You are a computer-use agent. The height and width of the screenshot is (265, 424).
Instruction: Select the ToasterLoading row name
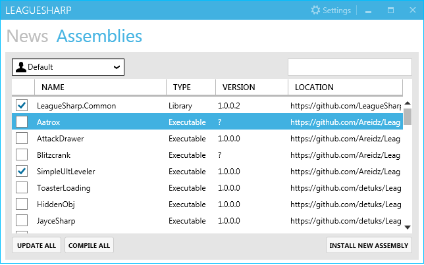click(64, 188)
